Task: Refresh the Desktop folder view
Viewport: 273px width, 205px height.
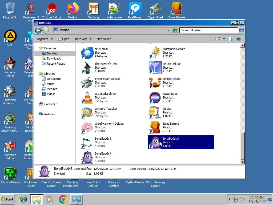Action: [x=175, y=30]
